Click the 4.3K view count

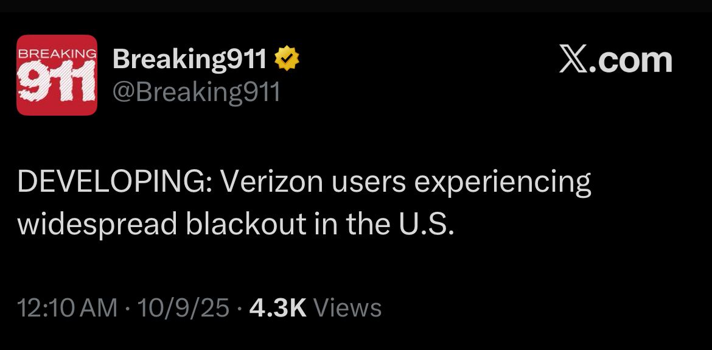[277, 308]
